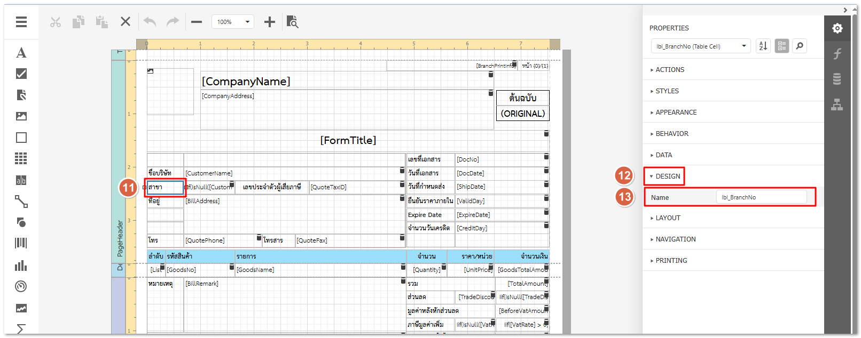
Task: Select the Table tool in toolbox
Action: point(21,158)
